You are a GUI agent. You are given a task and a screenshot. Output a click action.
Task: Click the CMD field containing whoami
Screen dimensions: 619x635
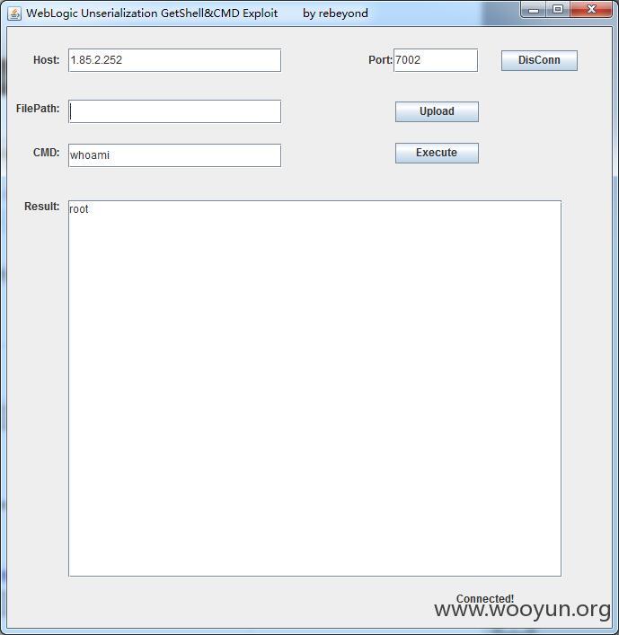pyautogui.click(x=174, y=155)
